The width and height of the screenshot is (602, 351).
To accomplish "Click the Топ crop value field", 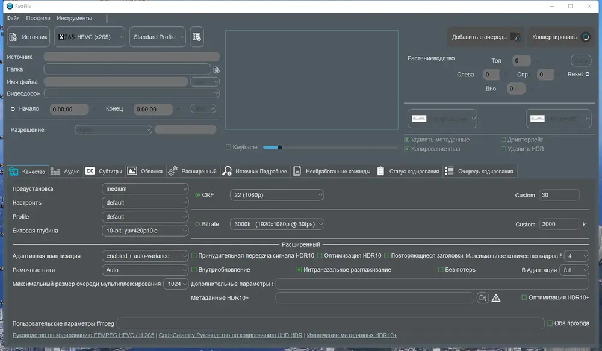I will pyautogui.click(x=521, y=61).
